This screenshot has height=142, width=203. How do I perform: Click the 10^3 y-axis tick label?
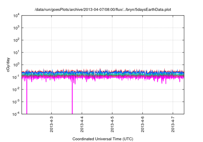[16, 28]
